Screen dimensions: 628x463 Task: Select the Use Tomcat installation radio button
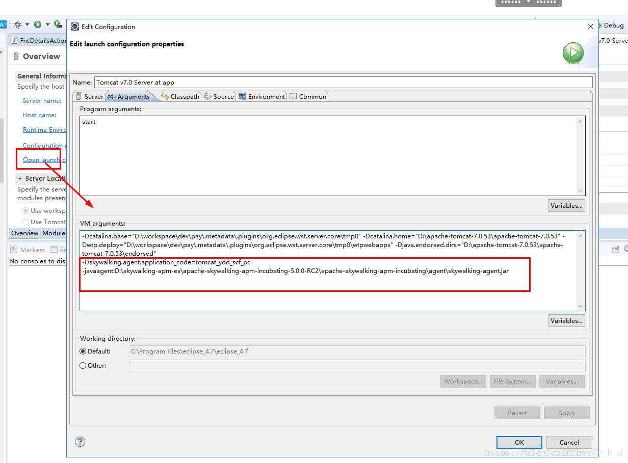25,222
